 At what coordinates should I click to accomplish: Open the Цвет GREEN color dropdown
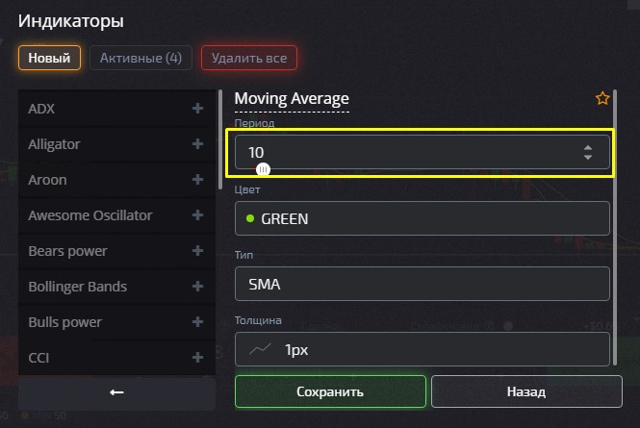pos(422,218)
